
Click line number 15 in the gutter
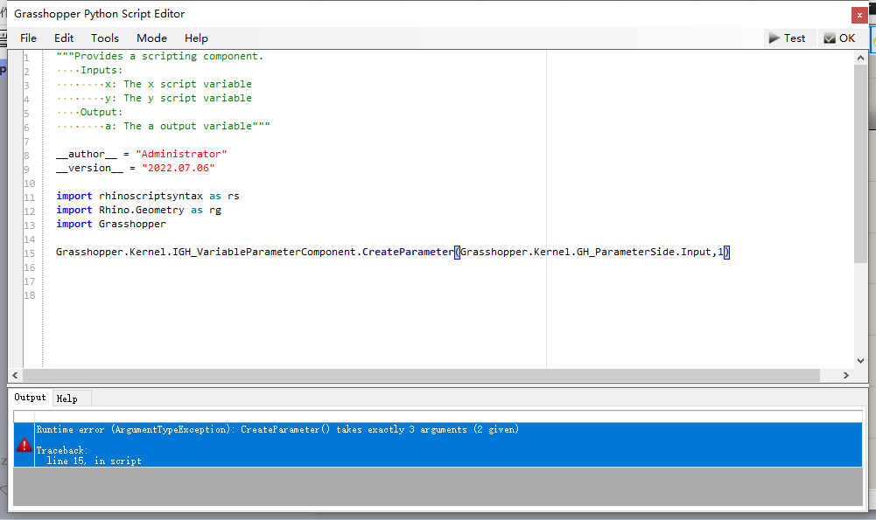pyautogui.click(x=29, y=252)
